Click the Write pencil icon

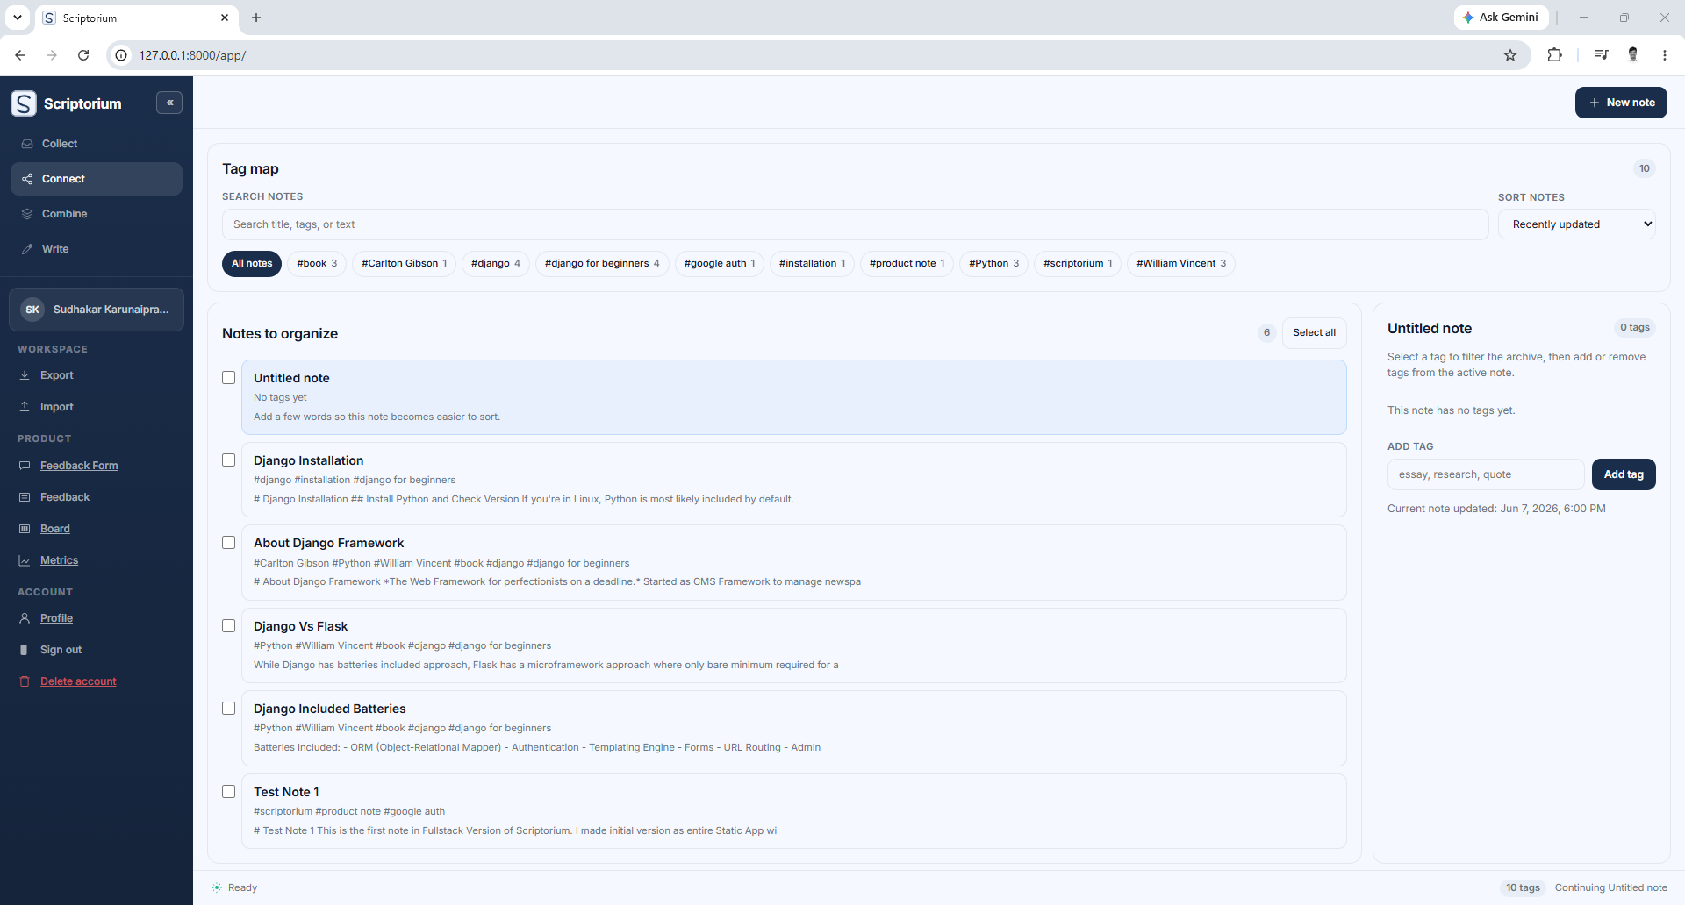[x=27, y=249]
